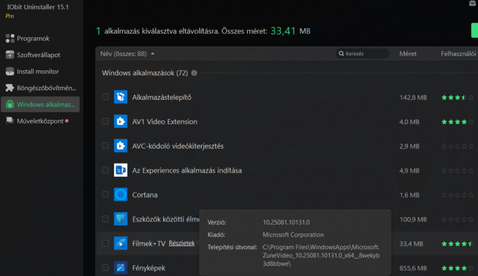Select the Cortana checkbox
The width and height of the screenshot is (478, 276).
click(105, 194)
